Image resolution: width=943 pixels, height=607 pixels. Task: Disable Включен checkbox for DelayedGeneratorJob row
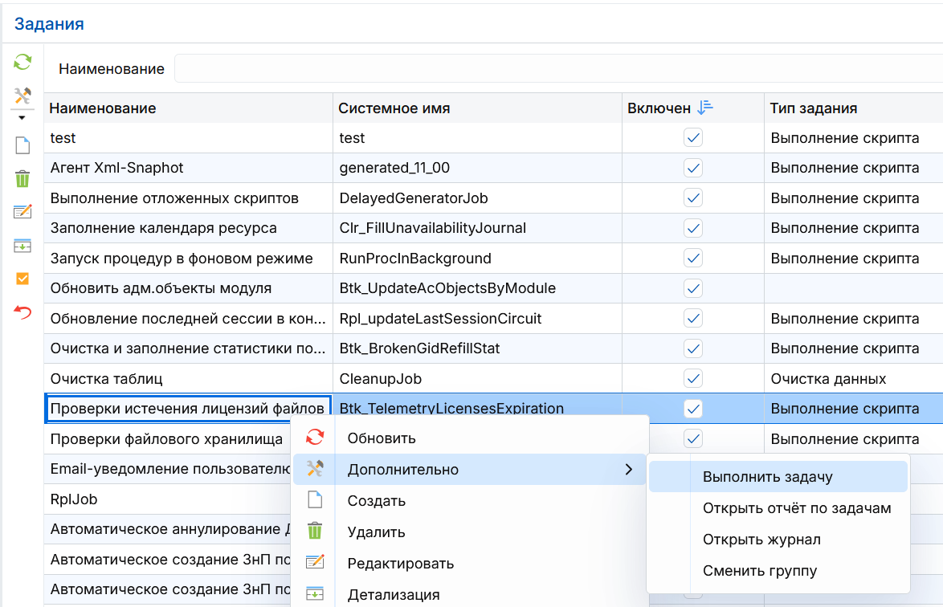(x=693, y=198)
